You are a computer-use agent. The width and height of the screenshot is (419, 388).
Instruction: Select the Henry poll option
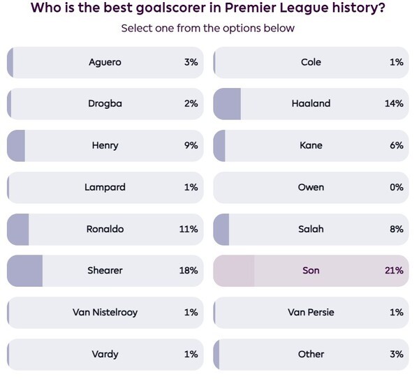pos(105,145)
